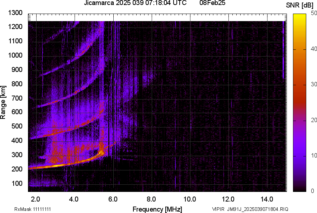Click the frequency tick label 6.0
The height and width of the screenshot is (213, 317).
click(113, 199)
